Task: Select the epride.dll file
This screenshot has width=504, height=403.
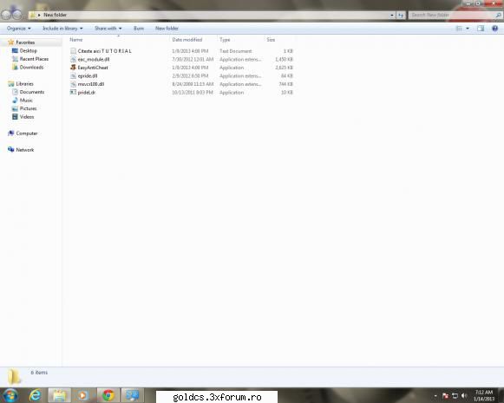Action: (x=88, y=76)
